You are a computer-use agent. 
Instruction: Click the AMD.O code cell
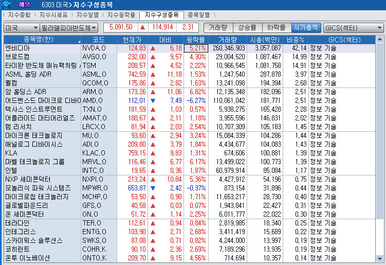coord(99,100)
